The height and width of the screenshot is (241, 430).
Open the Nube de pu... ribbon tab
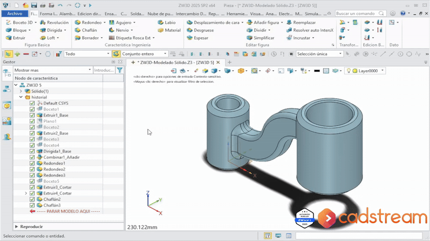point(160,14)
